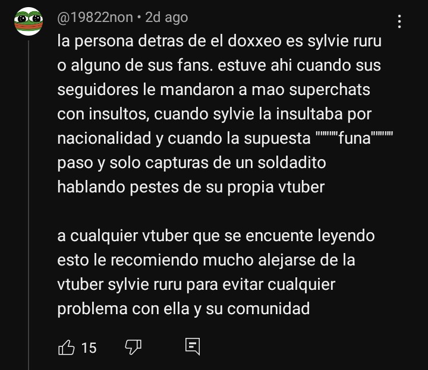Dislike the comment with the thumbs-down icon

click(x=133, y=347)
